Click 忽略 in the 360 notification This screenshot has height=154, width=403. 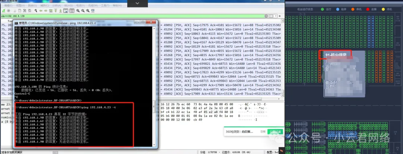coord(263,132)
